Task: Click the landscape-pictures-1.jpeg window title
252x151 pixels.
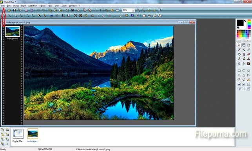Action: (x=18, y=22)
